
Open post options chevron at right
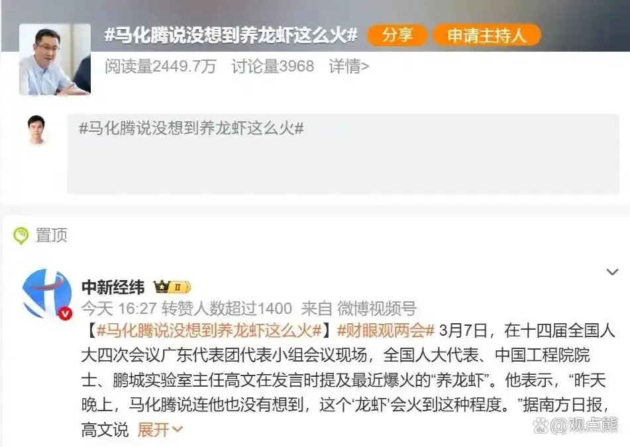[x=612, y=272]
